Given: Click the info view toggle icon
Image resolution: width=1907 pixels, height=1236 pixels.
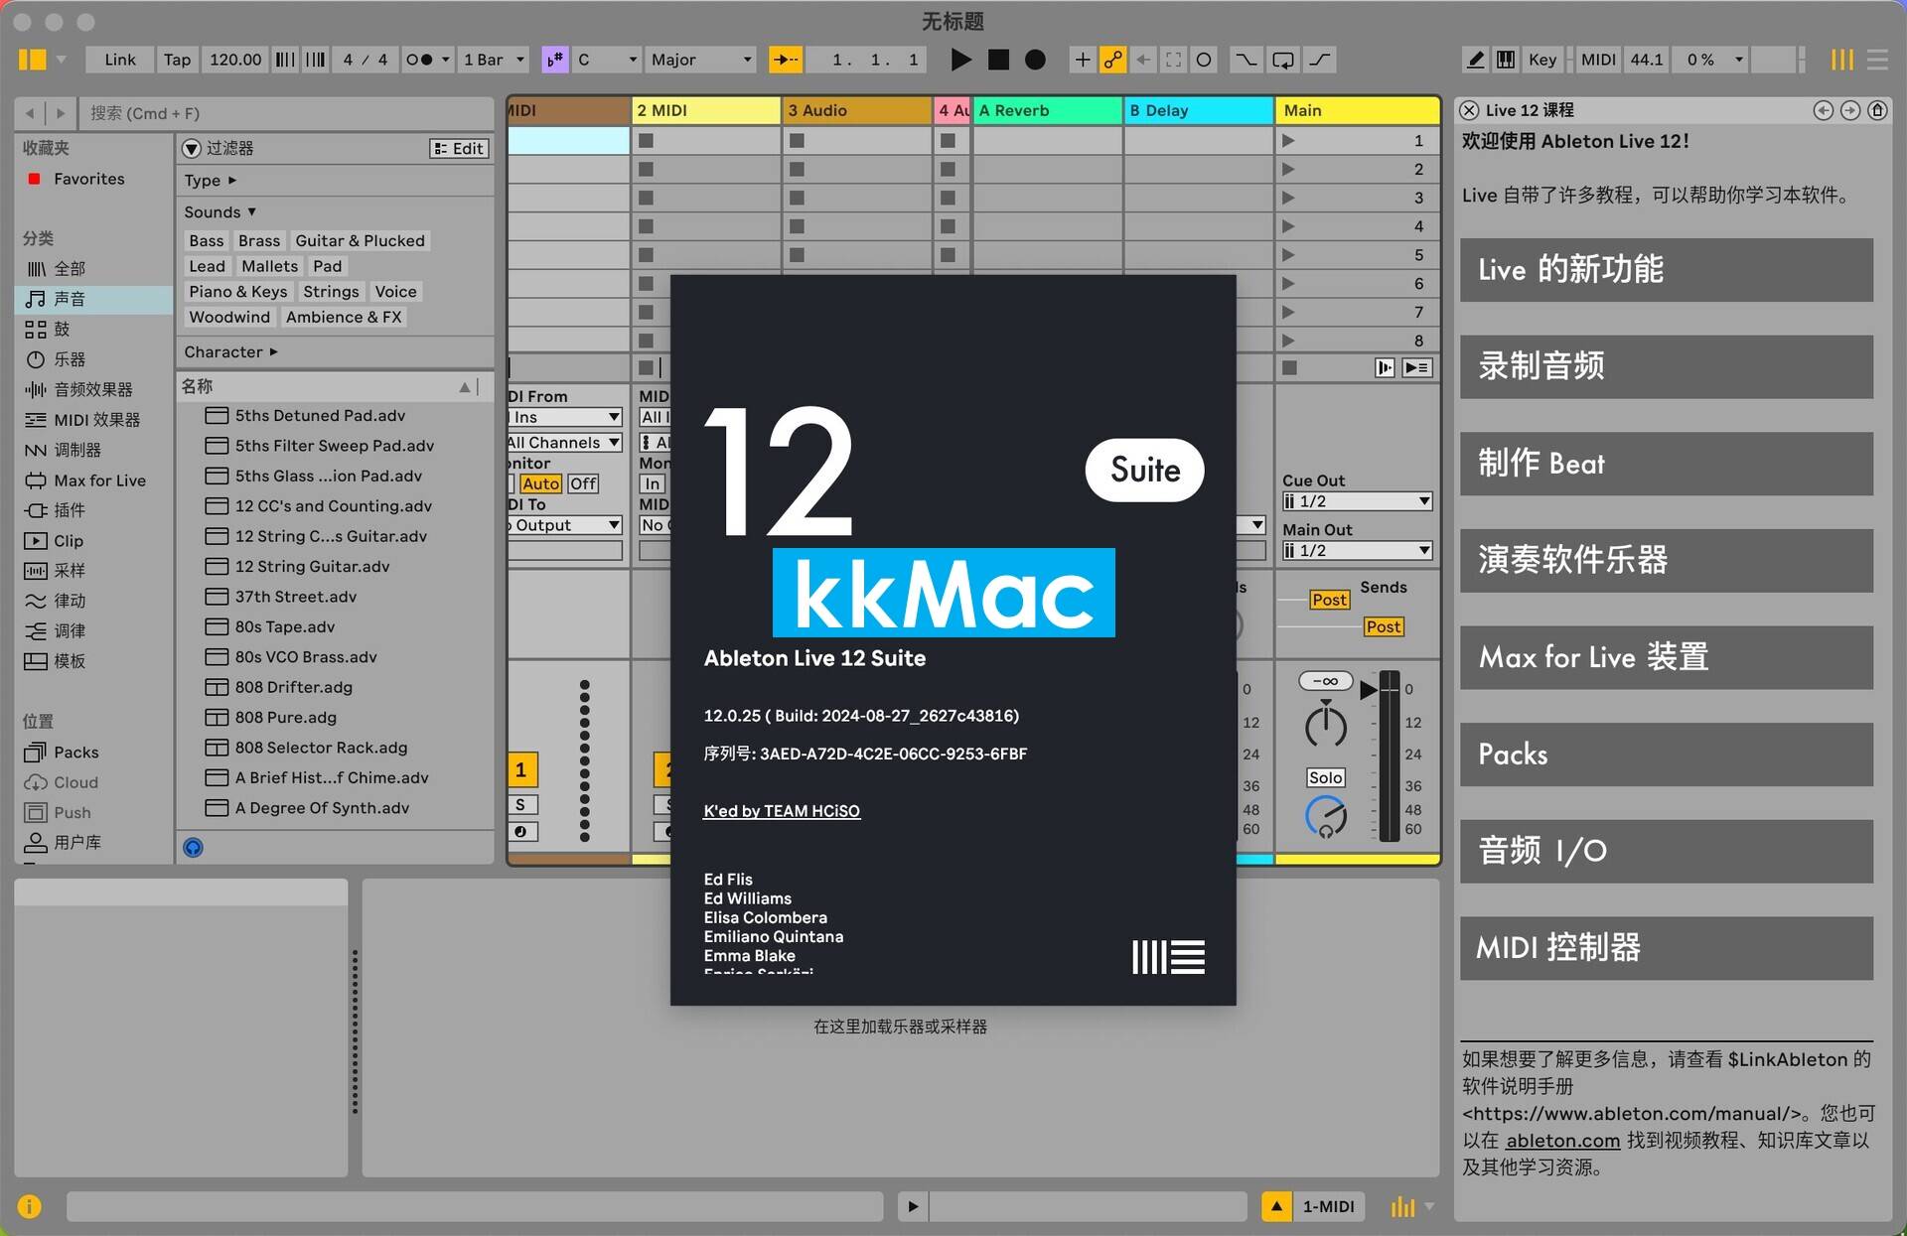Looking at the screenshot, I should point(30,1206).
